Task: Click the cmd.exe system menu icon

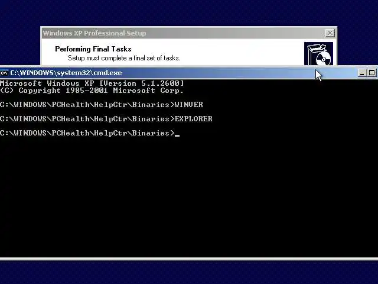Action: [x=4, y=73]
